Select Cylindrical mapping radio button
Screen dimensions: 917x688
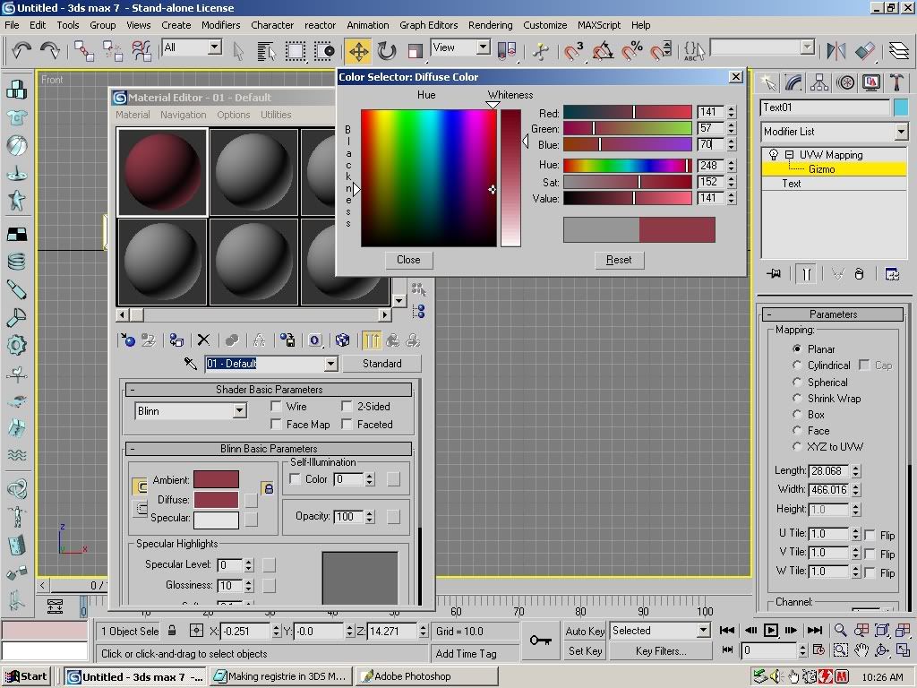click(796, 365)
